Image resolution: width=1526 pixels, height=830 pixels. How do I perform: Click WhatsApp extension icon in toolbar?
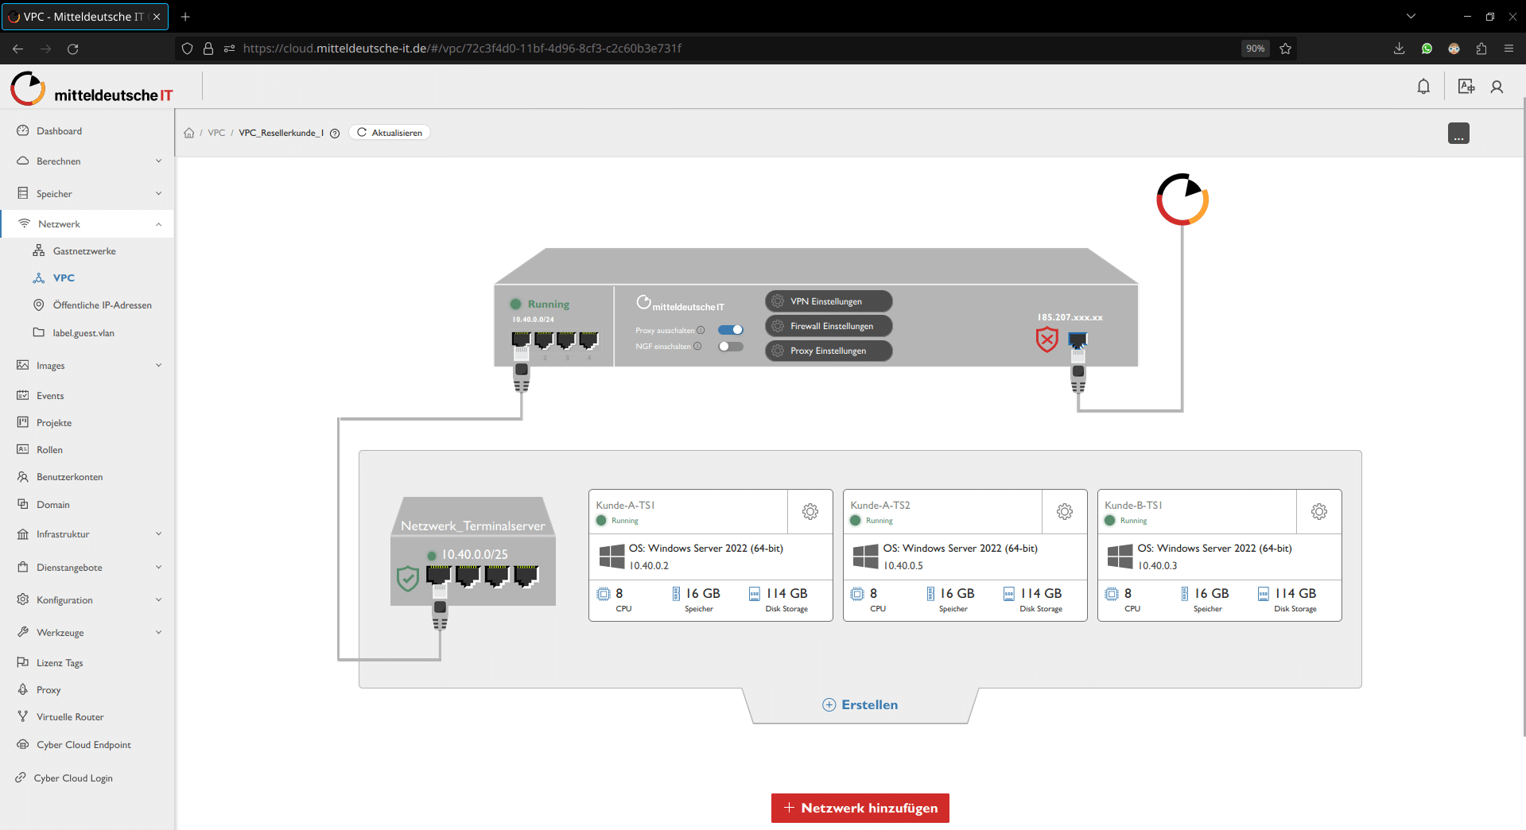1427,48
